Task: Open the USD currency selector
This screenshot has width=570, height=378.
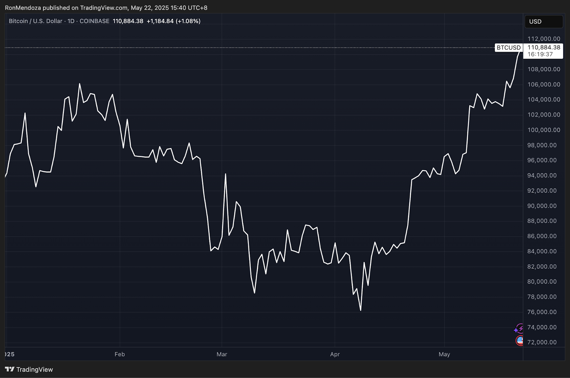Action: pyautogui.click(x=544, y=22)
